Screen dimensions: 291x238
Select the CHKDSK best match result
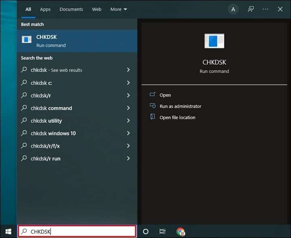(77, 41)
